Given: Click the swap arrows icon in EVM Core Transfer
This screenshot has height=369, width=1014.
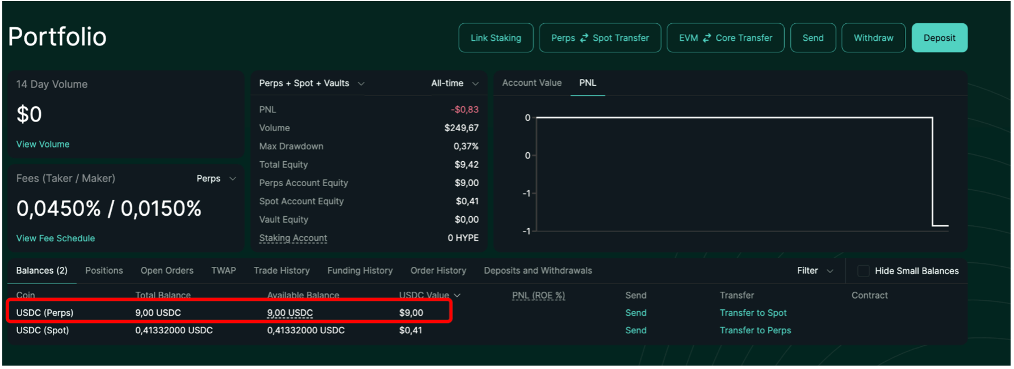Looking at the screenshot, I should click(707, 38).
